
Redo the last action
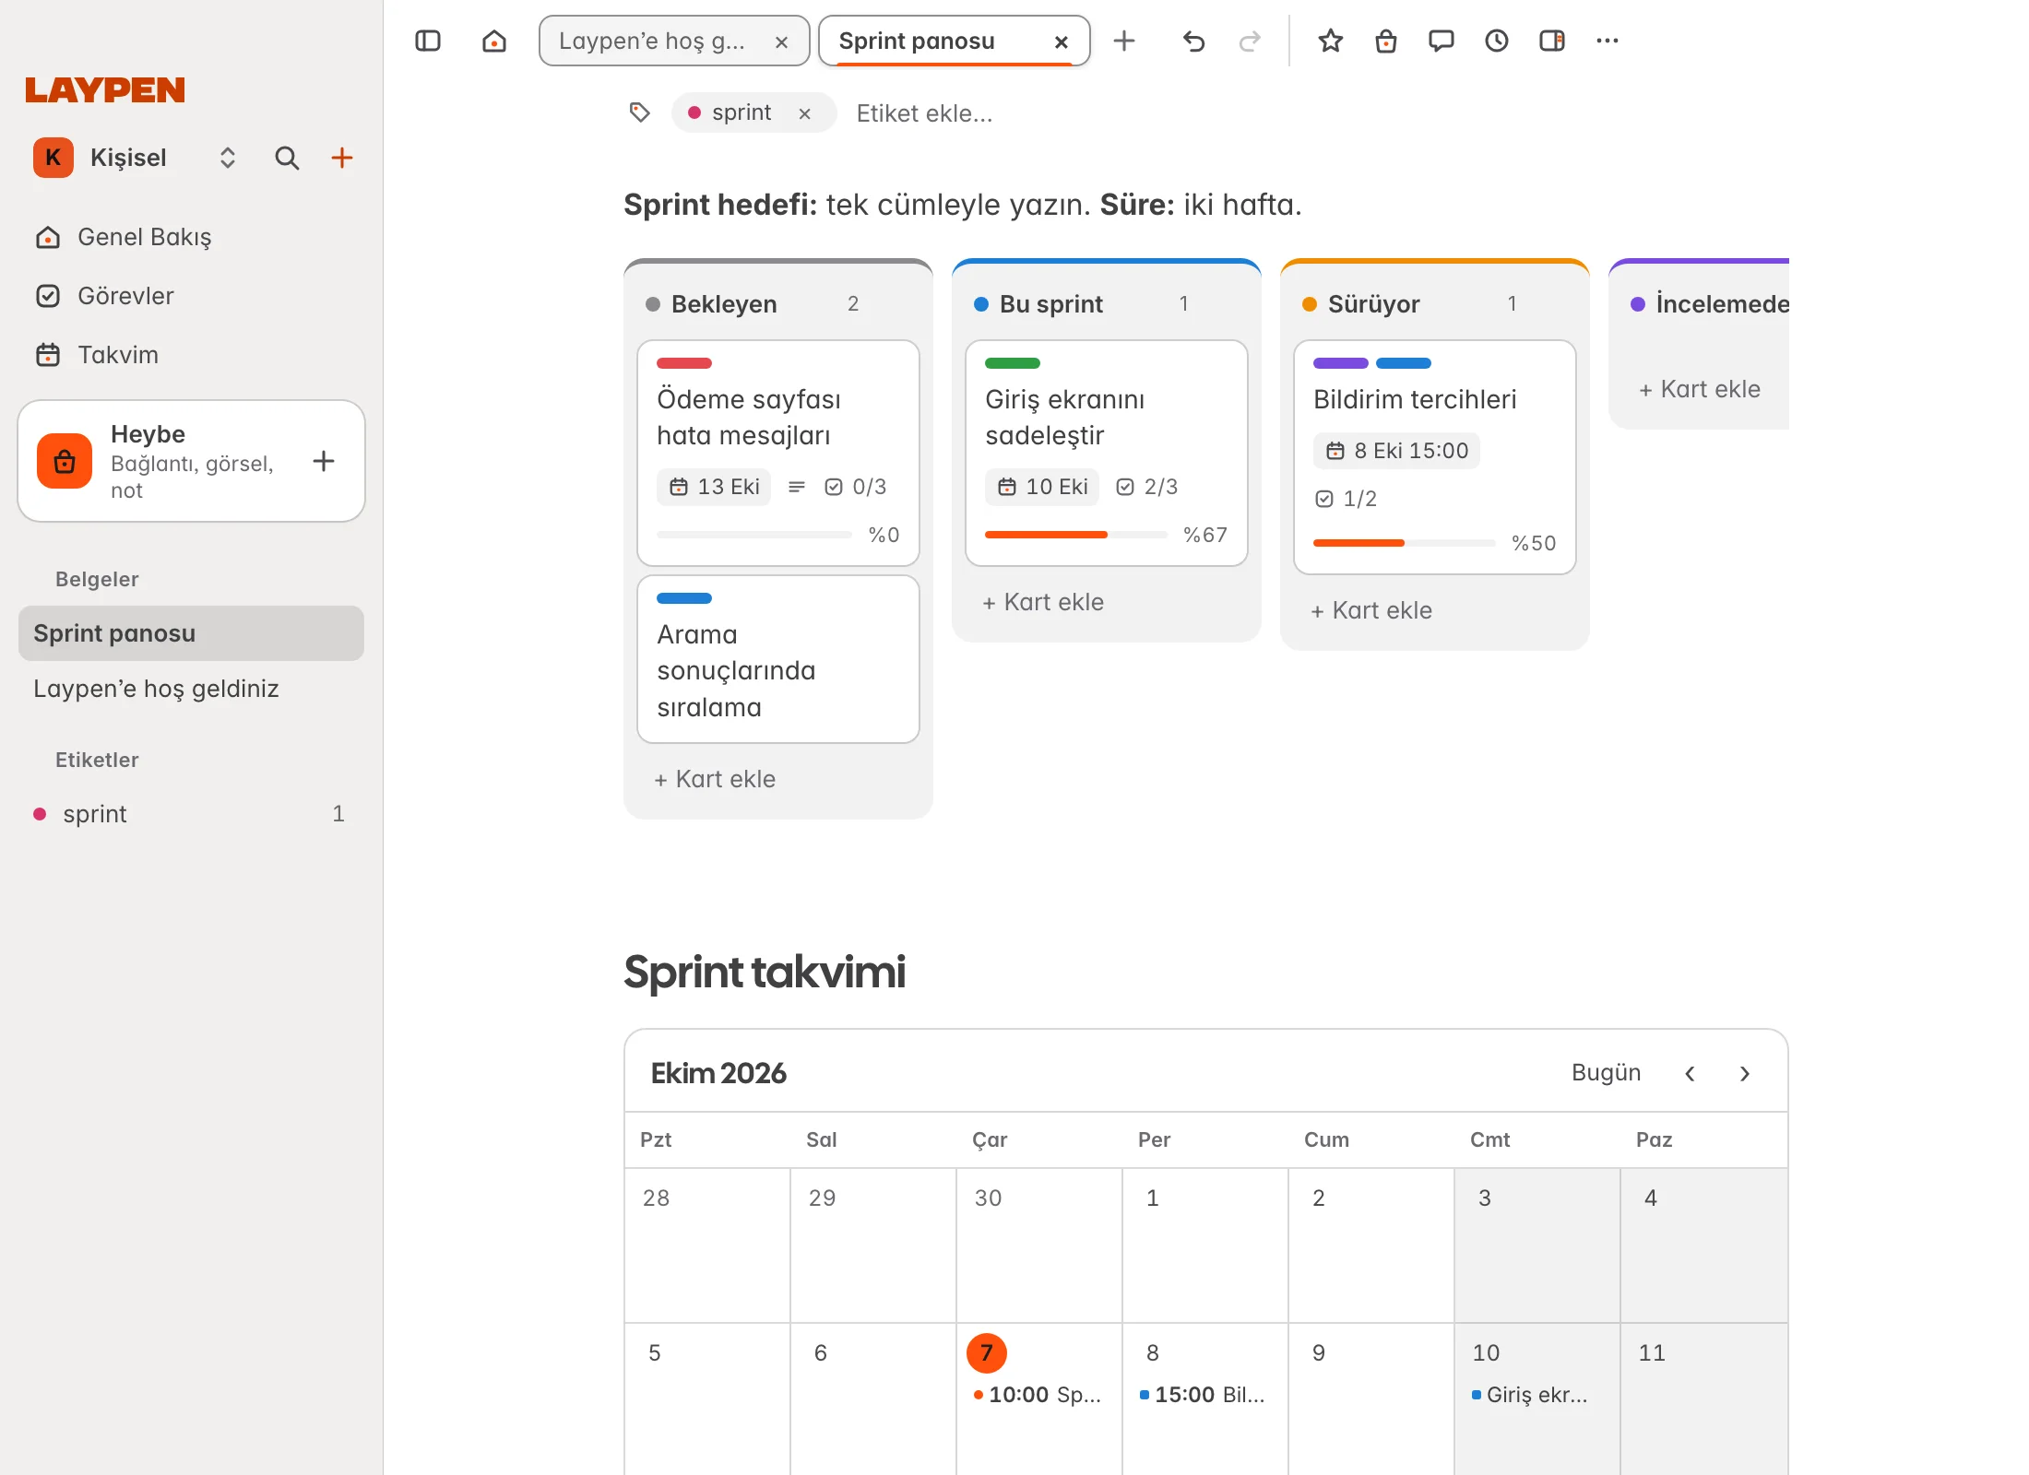pos(1250,41)
